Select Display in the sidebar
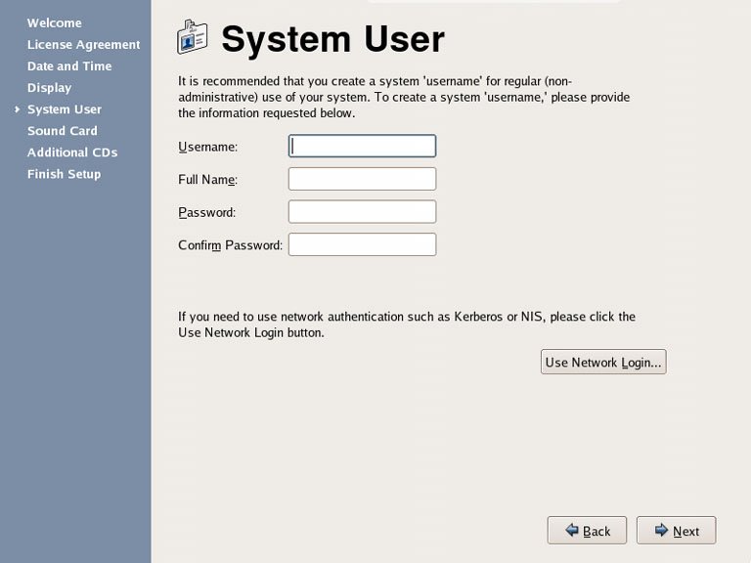 click(x=49, y=88)
